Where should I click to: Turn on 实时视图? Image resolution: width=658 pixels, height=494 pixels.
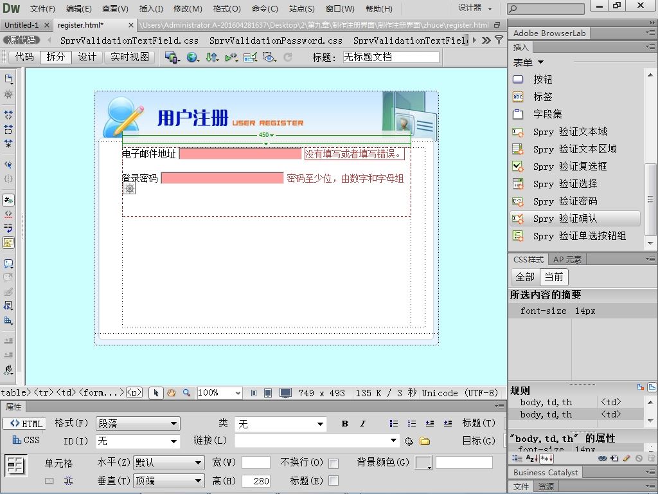(130, 57)
